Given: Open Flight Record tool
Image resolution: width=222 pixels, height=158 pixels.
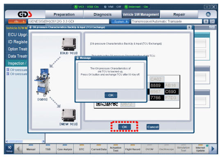Looking at the screenshot, I should pyautogui.click(x=133, y=149).
